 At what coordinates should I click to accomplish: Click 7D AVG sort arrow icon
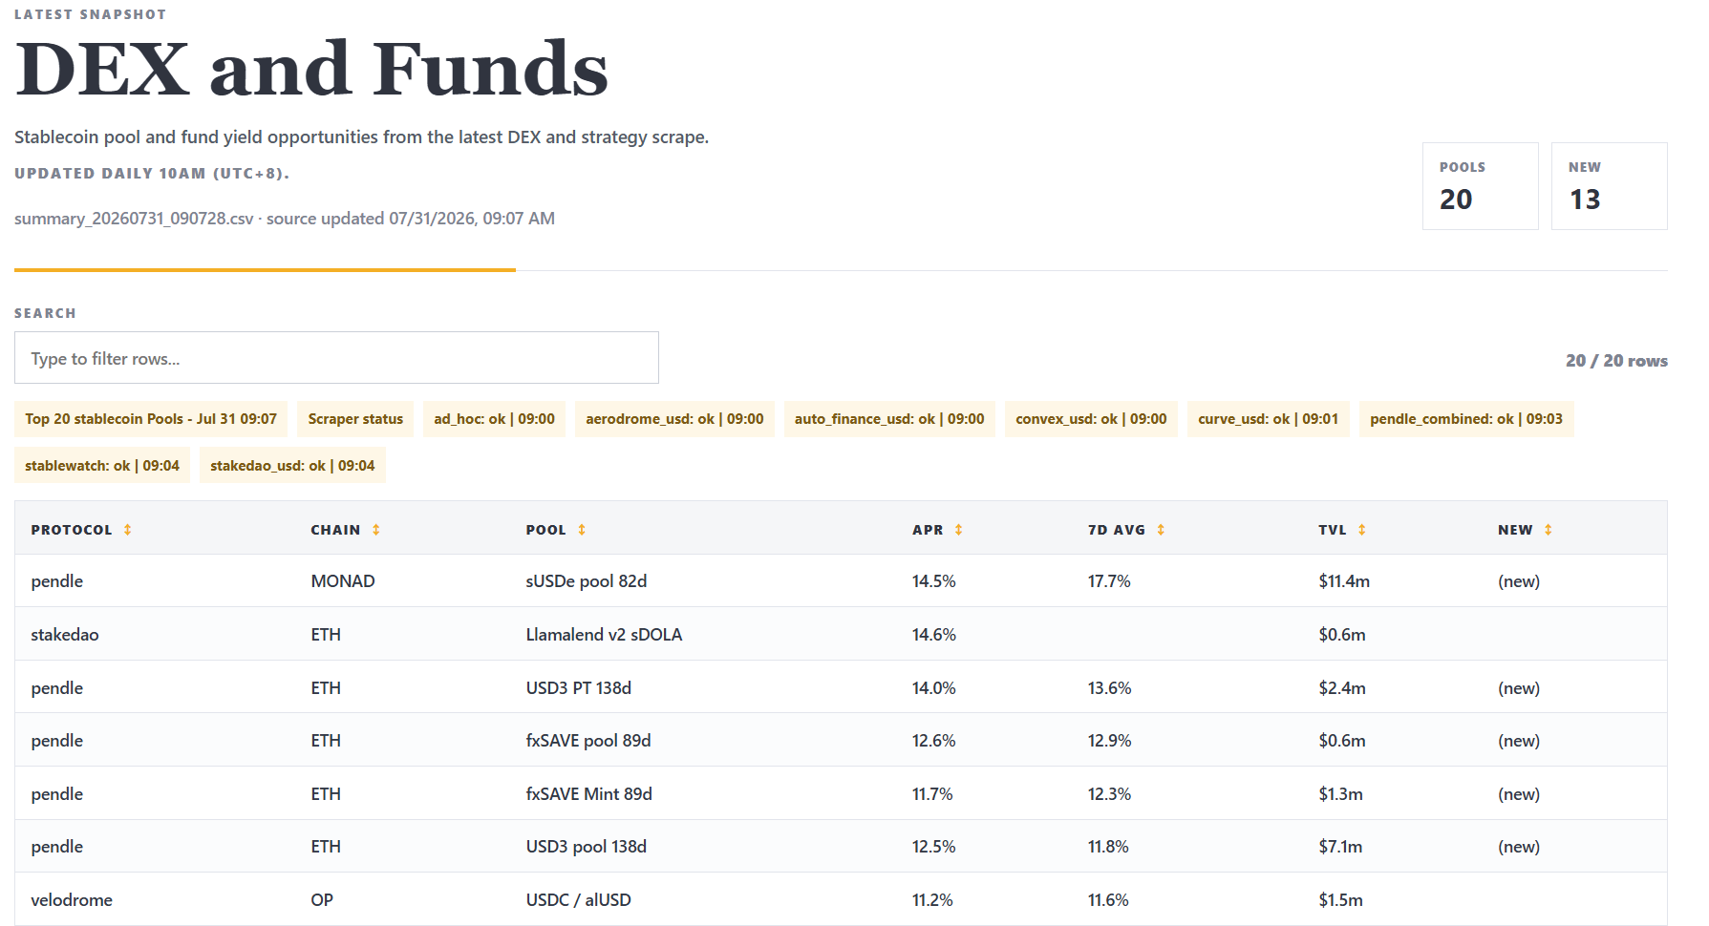(x=1161, y=530)
